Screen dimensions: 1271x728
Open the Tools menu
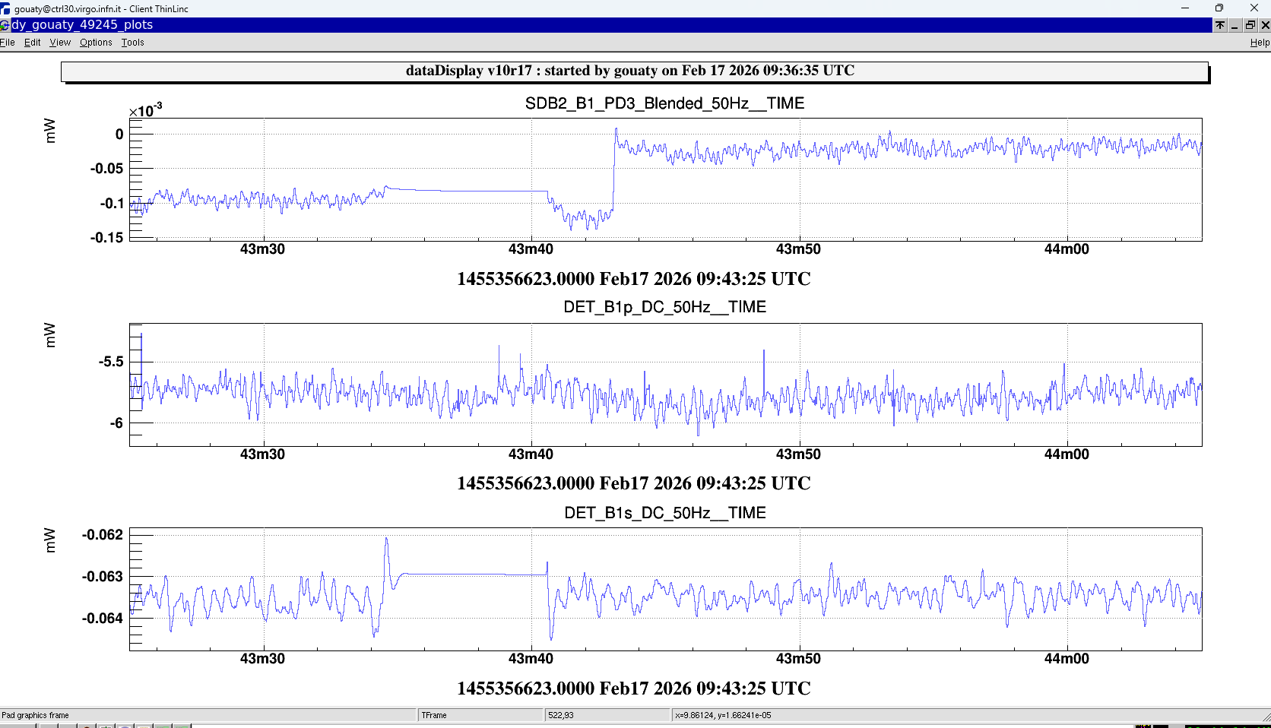point(132,43)
